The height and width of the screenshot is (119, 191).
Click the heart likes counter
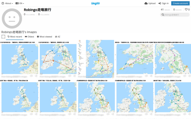187,10
